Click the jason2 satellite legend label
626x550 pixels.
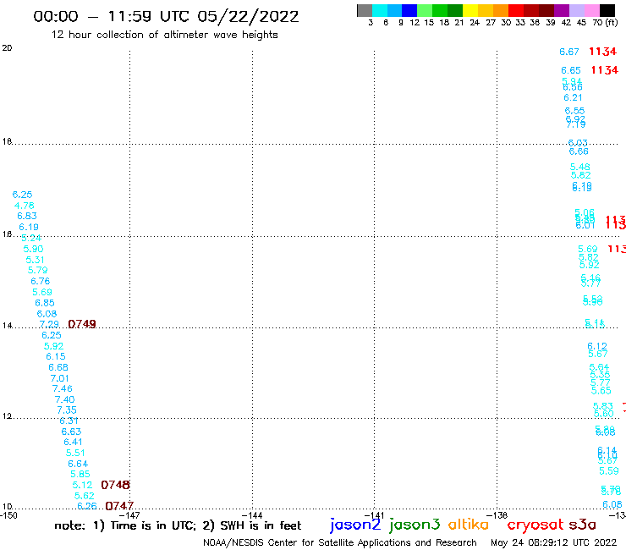pyautogui.click(x=355, y=525)
